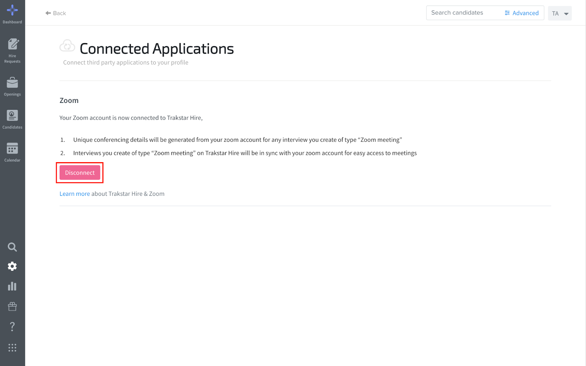
Task: Expand the TA user account dropdown
Action: coord(560,14)
